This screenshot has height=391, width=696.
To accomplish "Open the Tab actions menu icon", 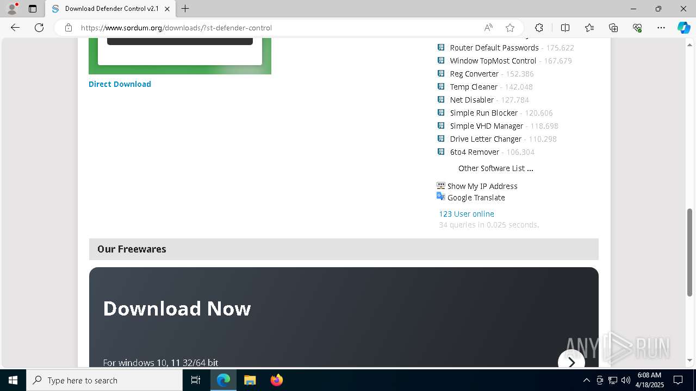I will pyautogui.click(x=33, y=9).
